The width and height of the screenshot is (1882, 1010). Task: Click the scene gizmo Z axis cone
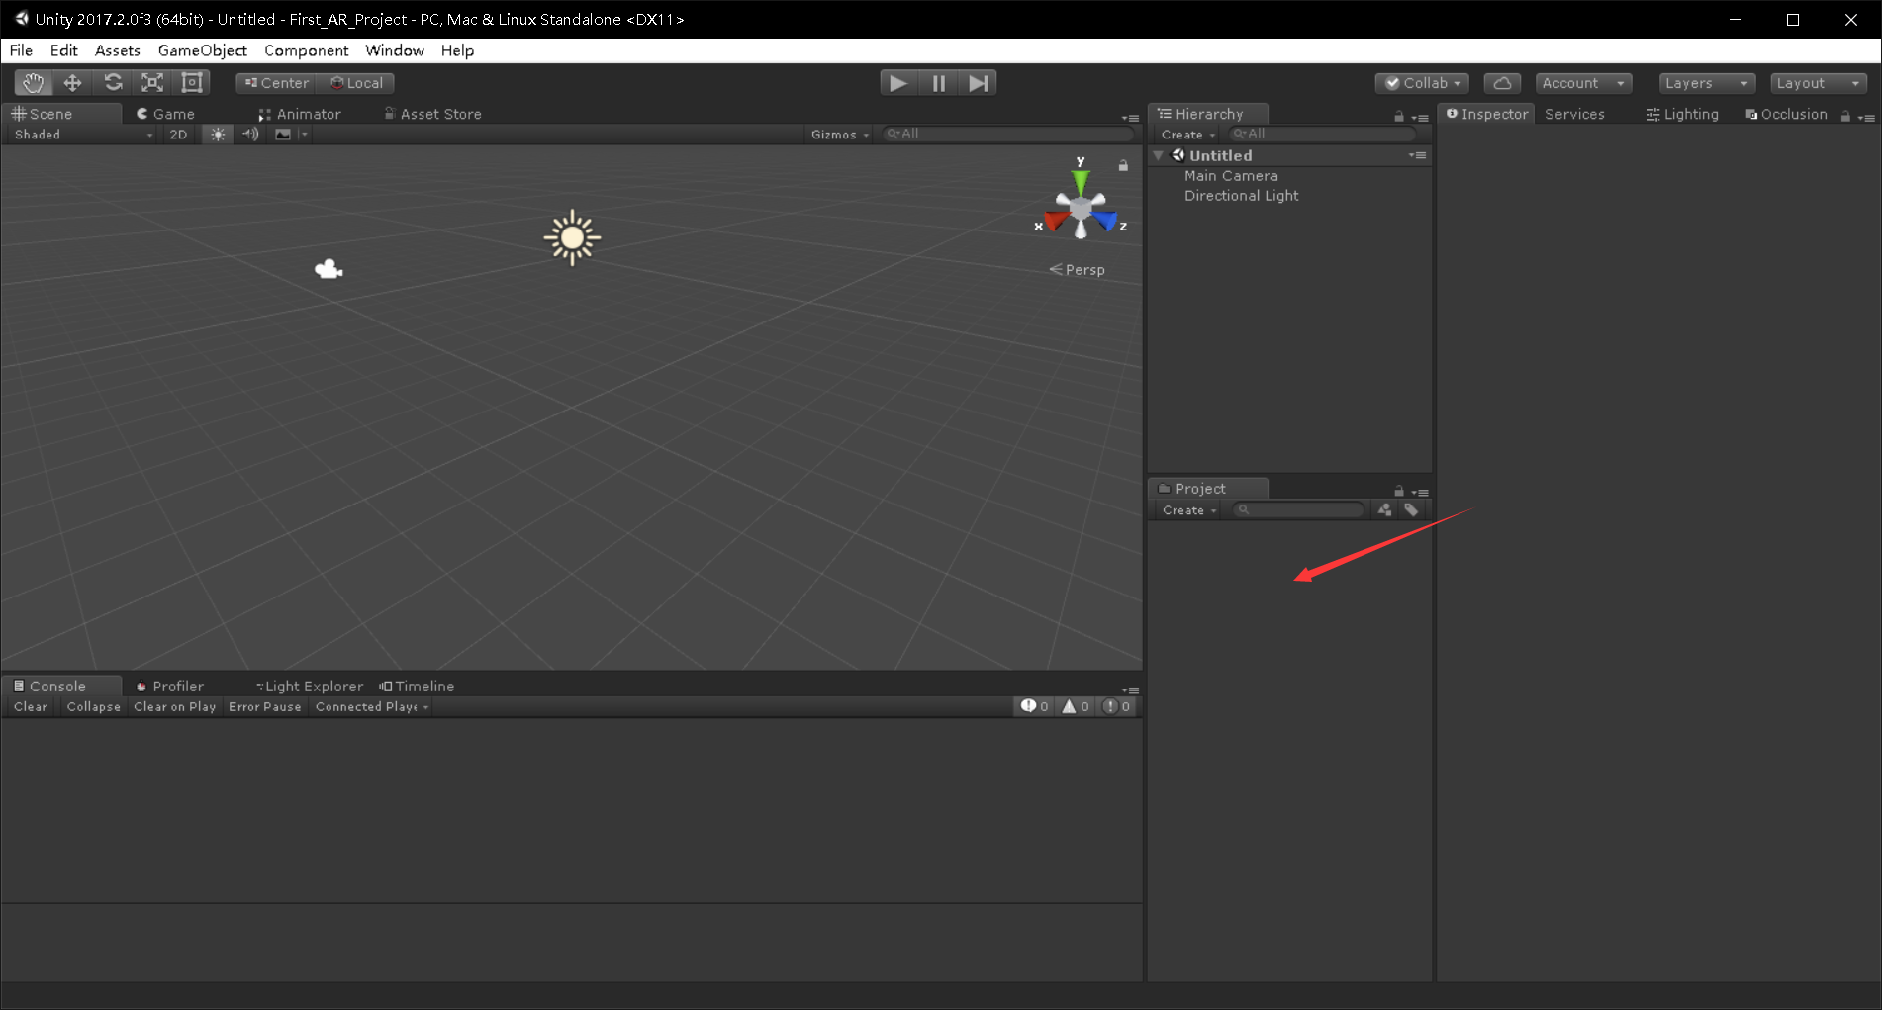(1105, 220)
